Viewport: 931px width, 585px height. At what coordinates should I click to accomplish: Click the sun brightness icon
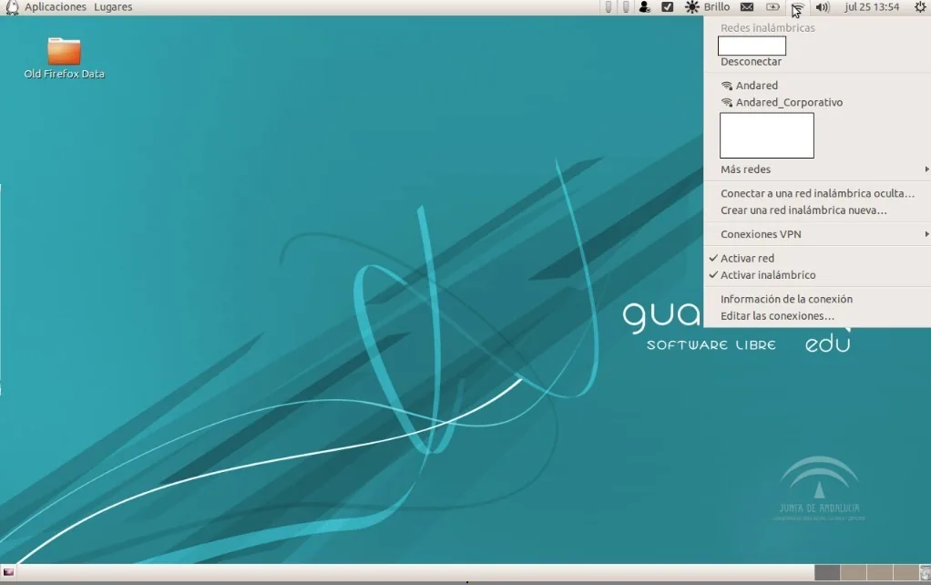[691, 7]
